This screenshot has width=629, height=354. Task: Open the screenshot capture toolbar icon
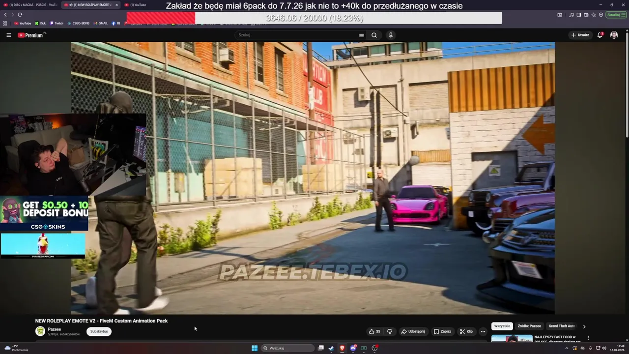pos(560,15)
